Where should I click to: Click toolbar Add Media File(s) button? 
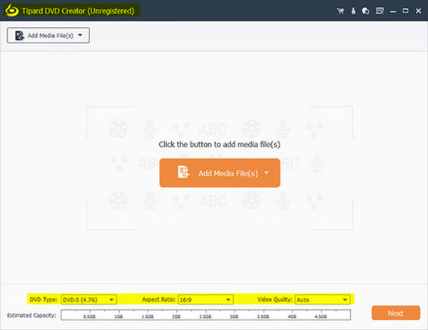tap(49, 36)
